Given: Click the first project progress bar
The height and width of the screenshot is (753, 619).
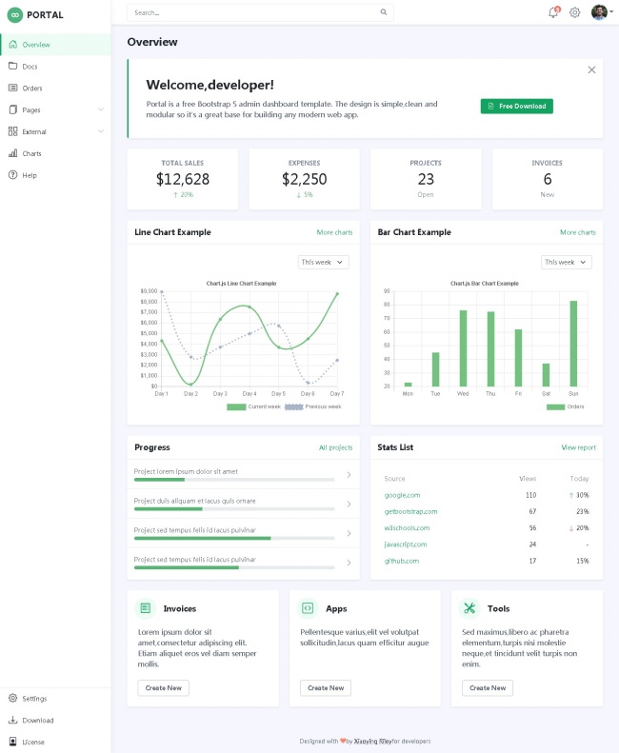Looking at the screenshot, I should tap(234, 480).
